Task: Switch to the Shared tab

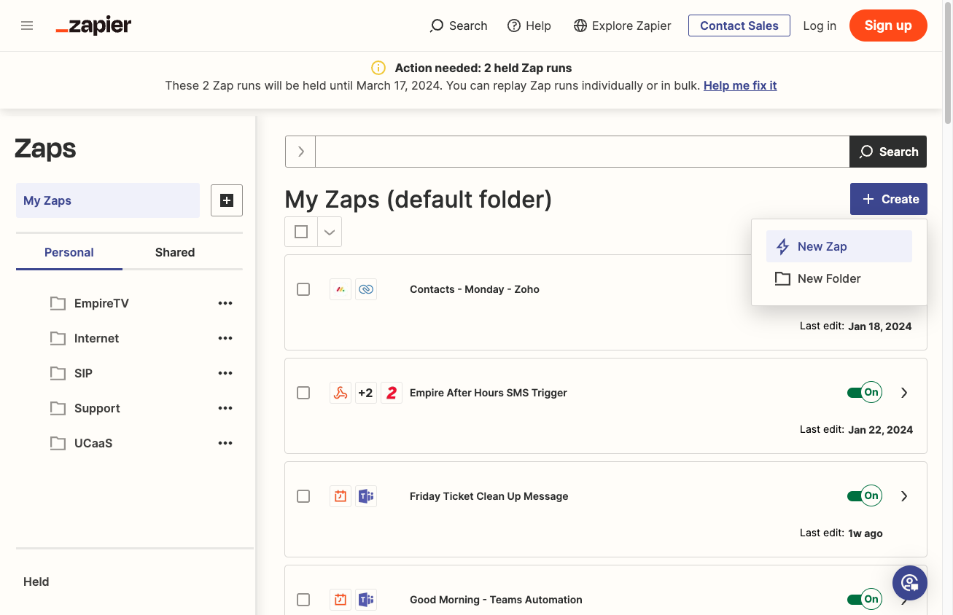Action: click(x=175, y=252)
